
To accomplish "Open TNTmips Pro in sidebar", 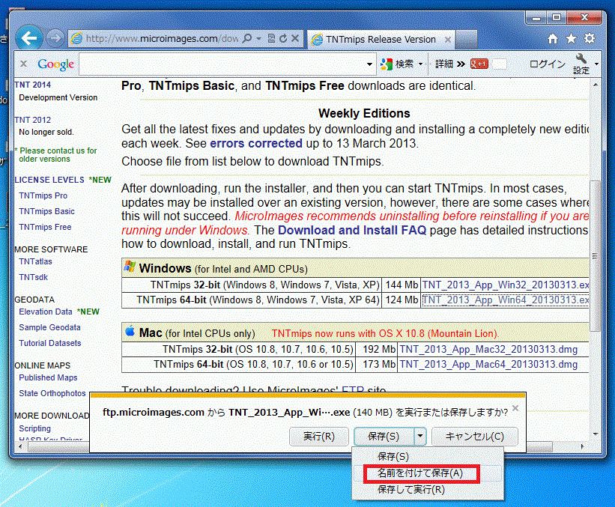I will 43,195.
